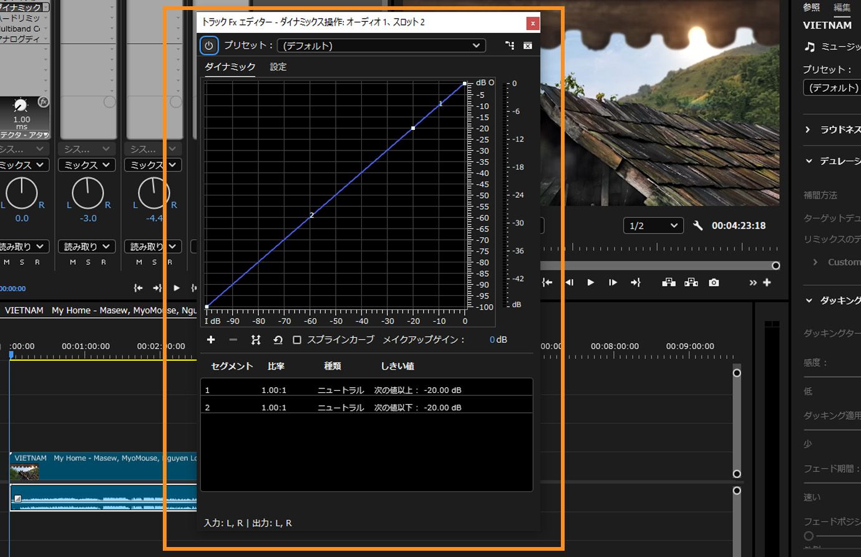Click the Go to In Point icon
Screen dimensions: 861x557
click(x=547, y=282)
